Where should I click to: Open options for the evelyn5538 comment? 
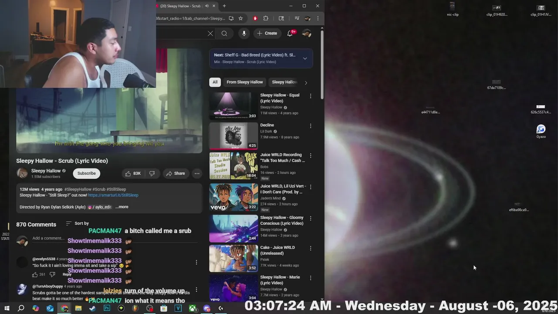coord(196,263)
